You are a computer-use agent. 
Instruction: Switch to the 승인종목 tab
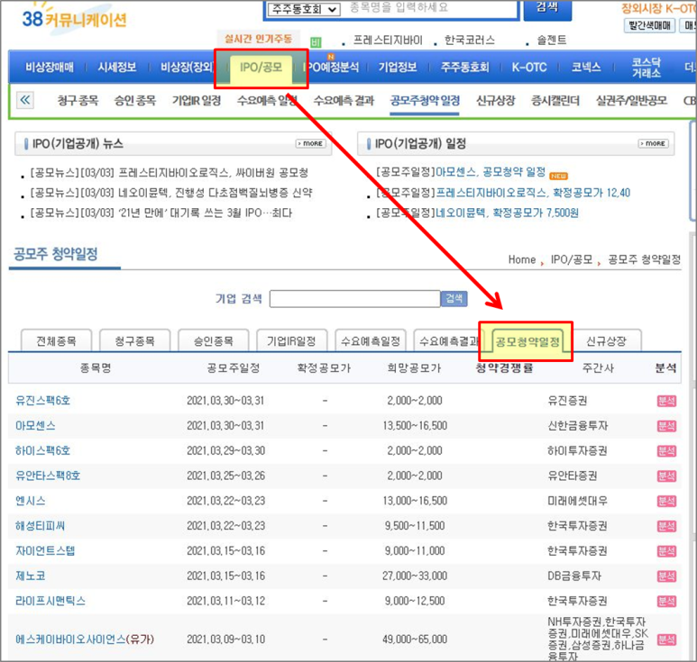[x=214, y=341]
